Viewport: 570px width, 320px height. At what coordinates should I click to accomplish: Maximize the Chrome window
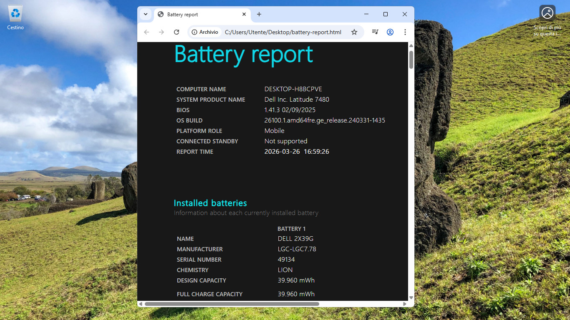[x=386, y=14]
